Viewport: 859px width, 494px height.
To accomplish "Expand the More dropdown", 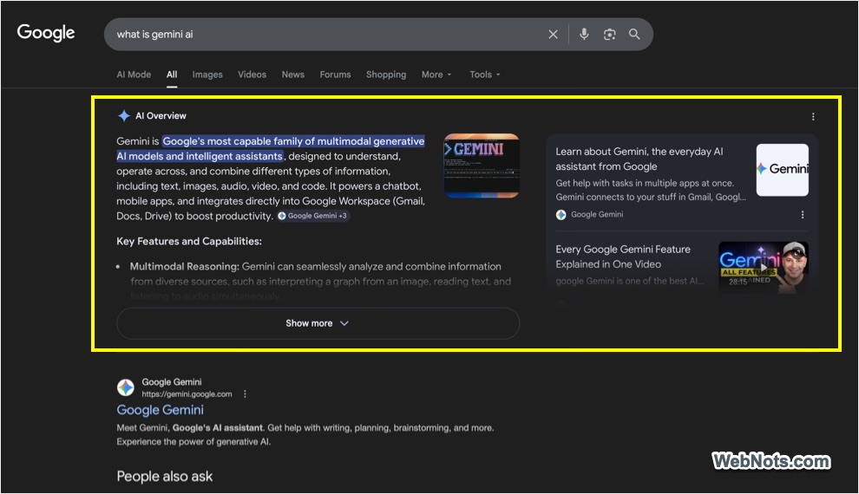I will (436, 75).
